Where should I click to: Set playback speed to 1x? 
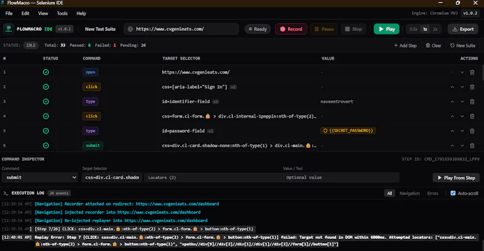point(425,29)
